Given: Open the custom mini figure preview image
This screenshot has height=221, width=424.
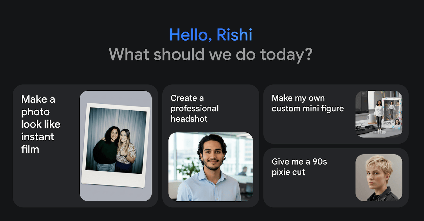Looking at the screenshot, I should (379, 114).
